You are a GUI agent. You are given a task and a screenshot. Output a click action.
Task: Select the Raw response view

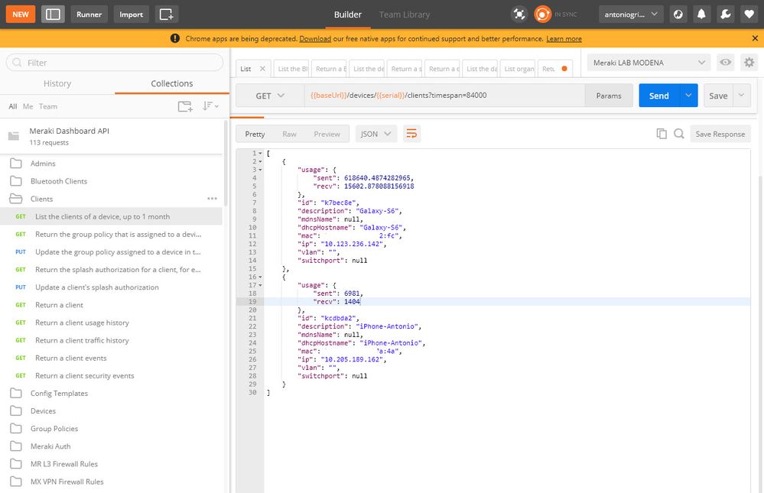coord(289,134)
